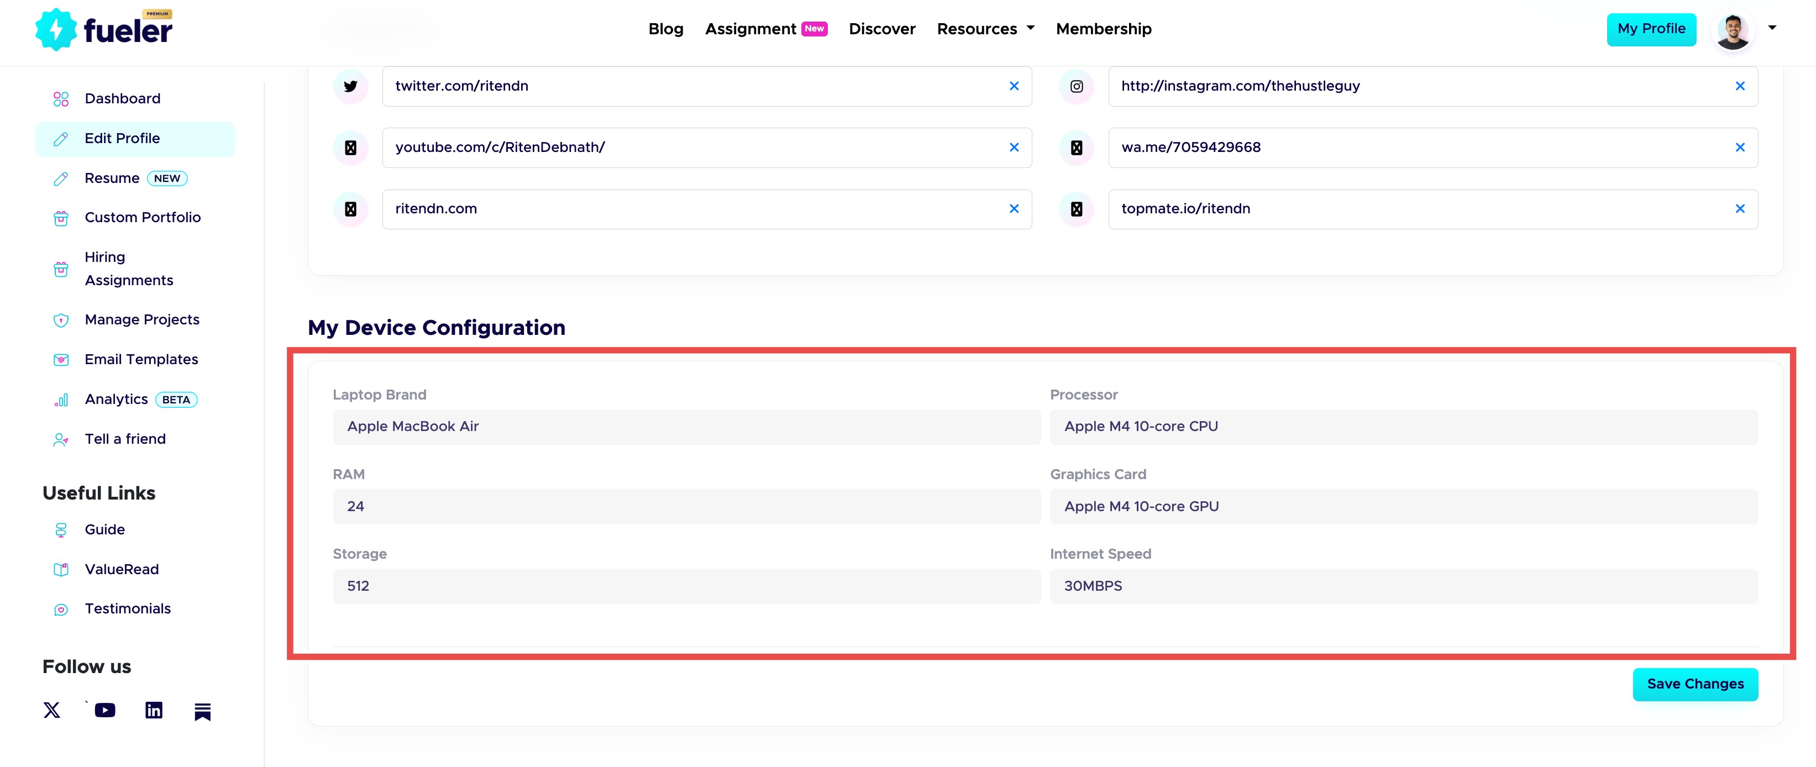This screenshot has width=1816, height=767.
Task: Click the topmate.io/ritendn input field
Action: [x=1433, y=209]
